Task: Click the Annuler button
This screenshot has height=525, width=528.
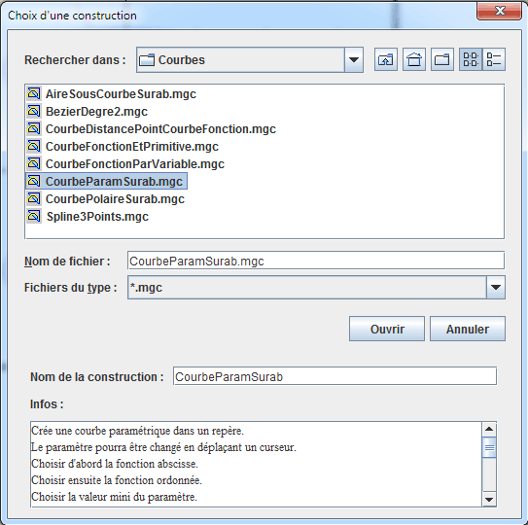Action: tap(468, 329)
